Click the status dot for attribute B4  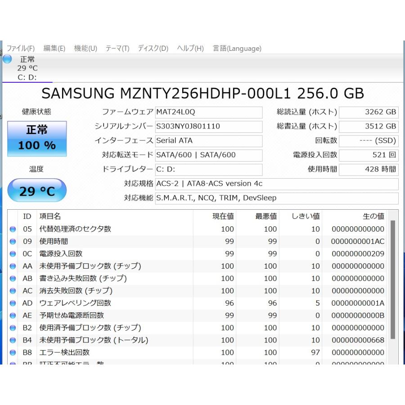(13, 340)
